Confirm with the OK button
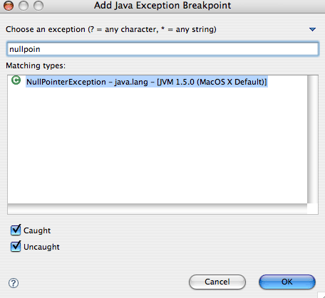Screen dimensions: 325x298 (287, 282)
